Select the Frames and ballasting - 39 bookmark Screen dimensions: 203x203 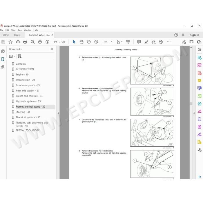pos(30,107)
